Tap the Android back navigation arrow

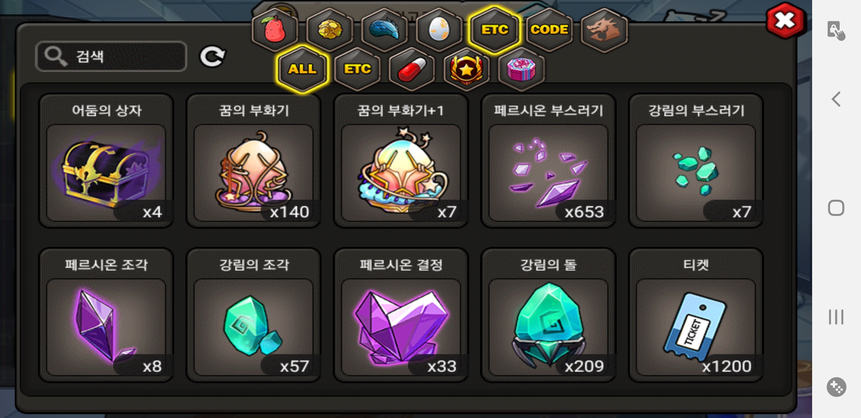point(836,99)
